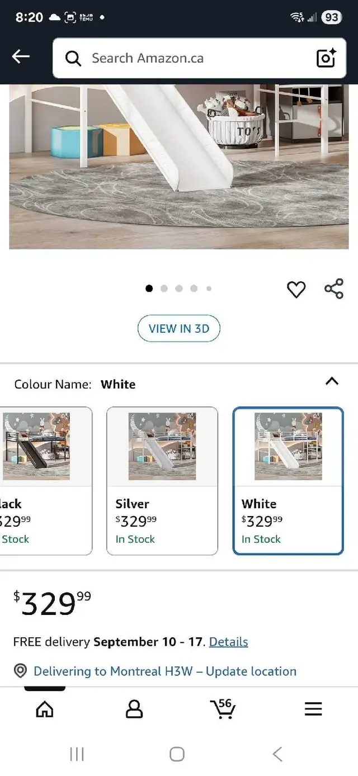Select the Black colour option
Screen dimensions: 358x776
[45, 481]
